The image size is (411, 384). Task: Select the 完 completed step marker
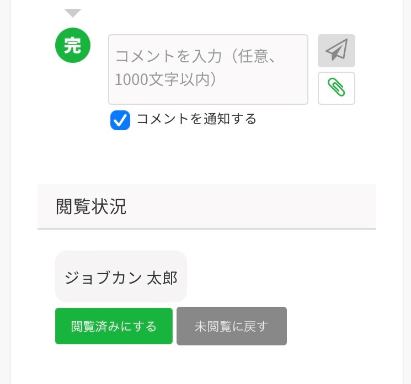72,45
